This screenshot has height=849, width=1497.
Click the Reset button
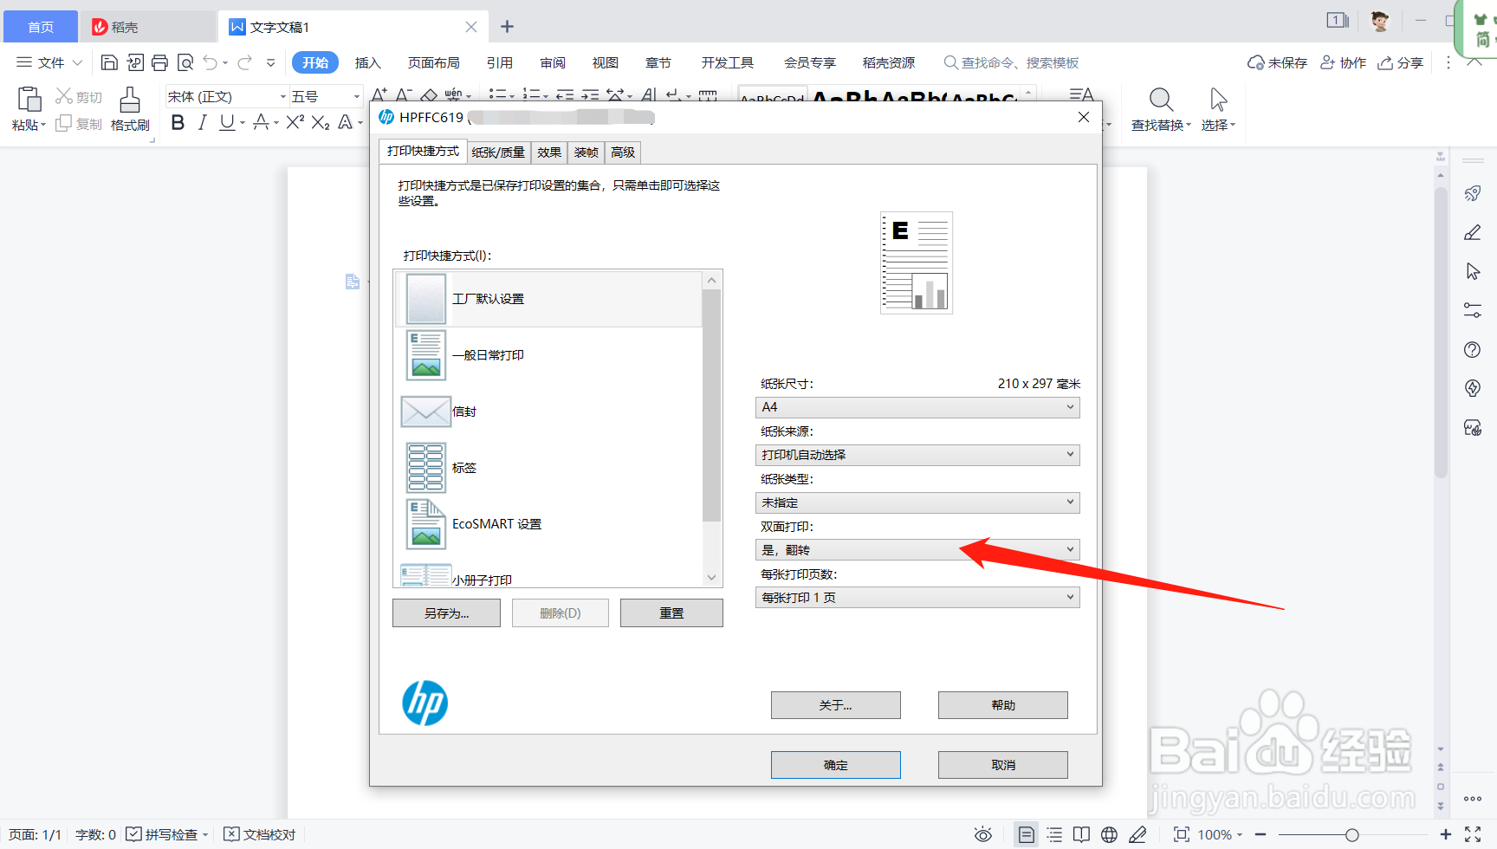pos(671,613)
